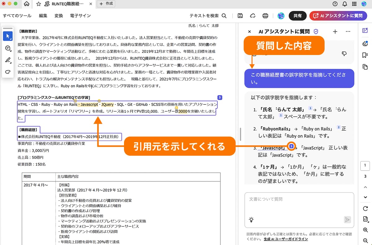Open 生成 AI ユーザーガイドライン link

pyautogui.click(x=286, y=239)
